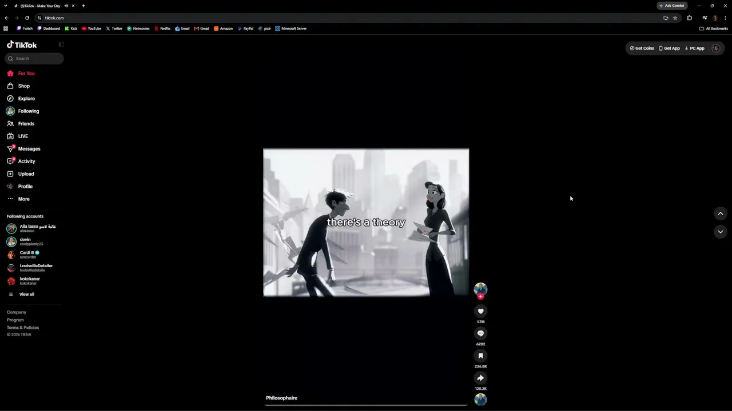Open the media controls button

pyautogui.click(x=705, y=18)
